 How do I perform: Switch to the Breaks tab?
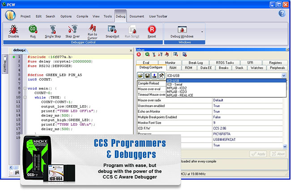[223, 68]
